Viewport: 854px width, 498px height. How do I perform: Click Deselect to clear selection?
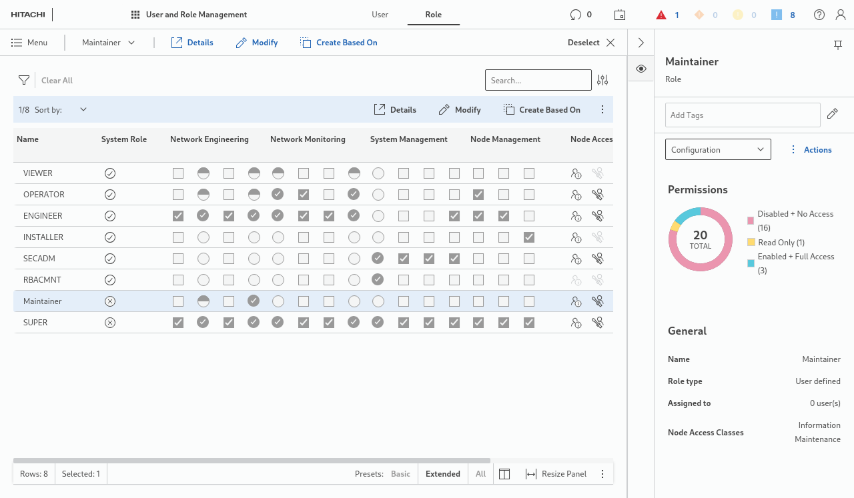590,43
